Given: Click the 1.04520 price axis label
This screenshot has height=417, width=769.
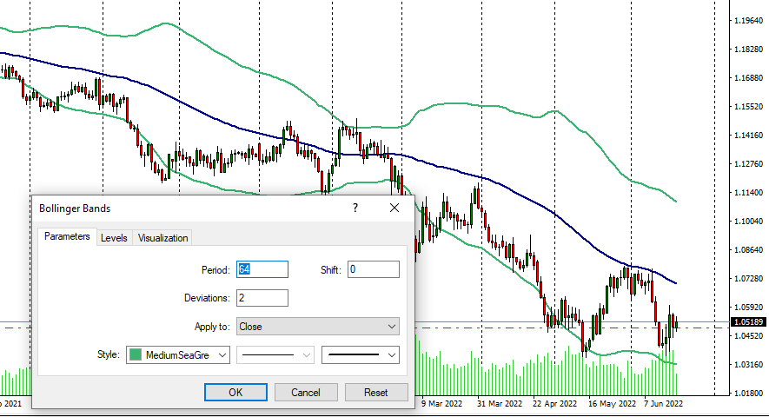Looking at the screenshot, I should (748, 336).
